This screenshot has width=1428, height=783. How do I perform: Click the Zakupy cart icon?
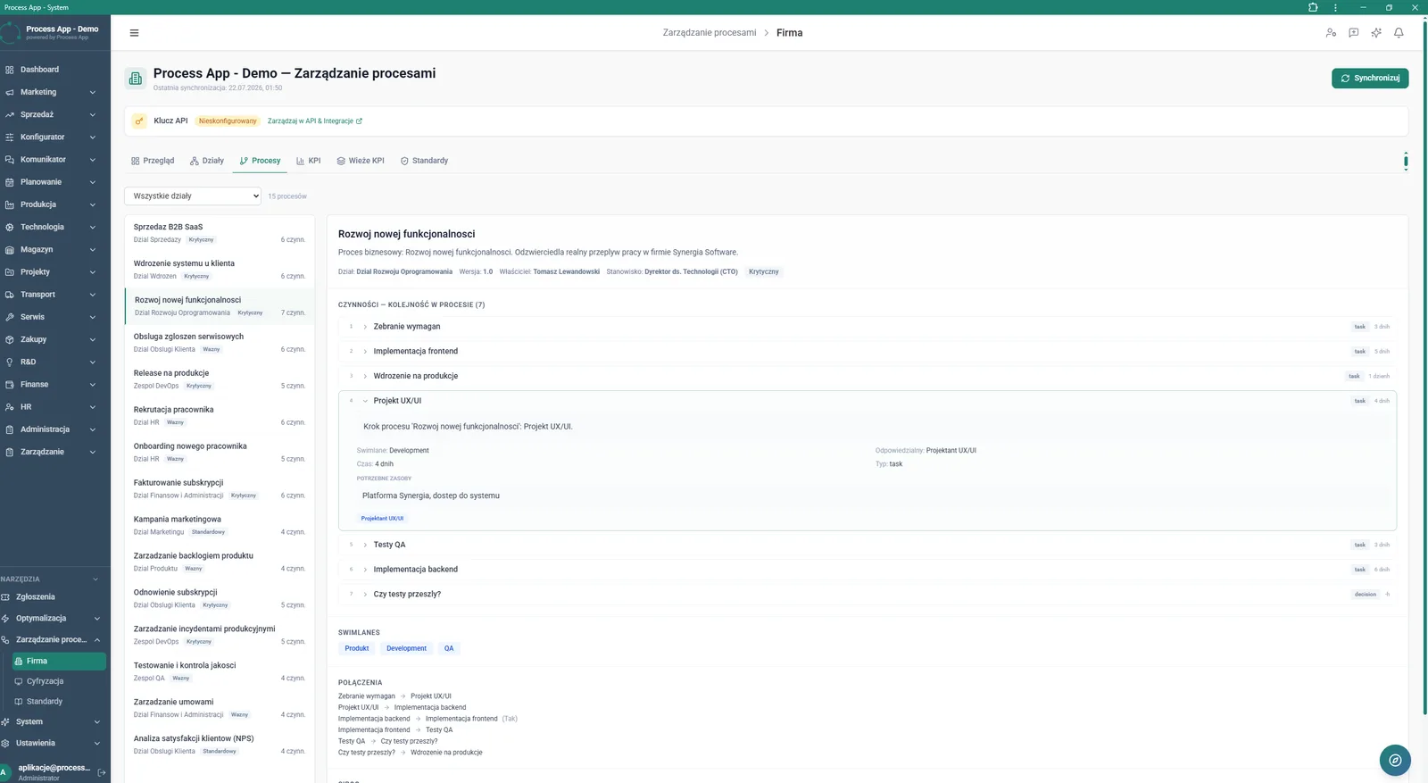click(x=9, y=339)
